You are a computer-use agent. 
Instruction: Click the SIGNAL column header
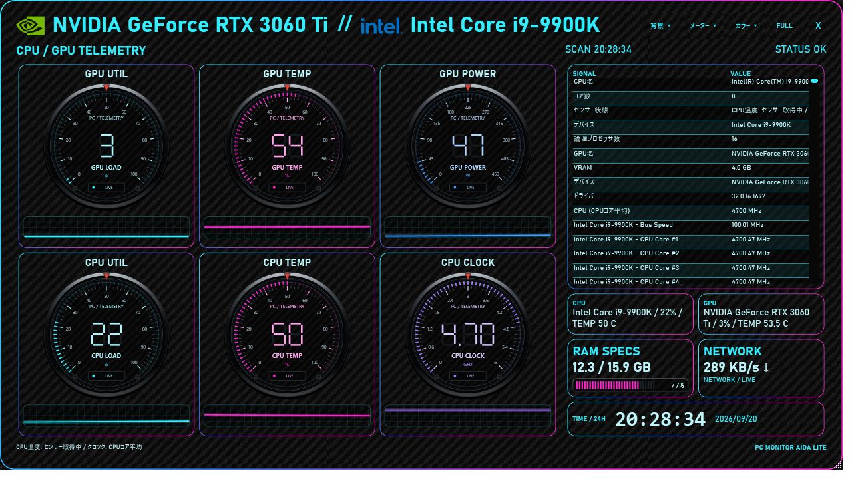[584, 74]
